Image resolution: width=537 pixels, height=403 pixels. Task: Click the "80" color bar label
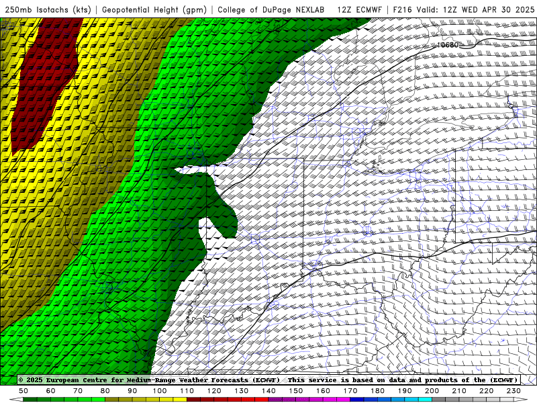tap(105, 391)
